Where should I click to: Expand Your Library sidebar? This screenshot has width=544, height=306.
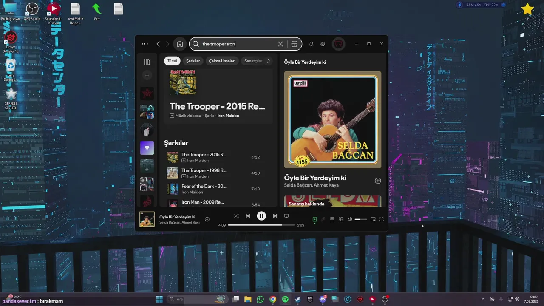[x=147, y=62]
